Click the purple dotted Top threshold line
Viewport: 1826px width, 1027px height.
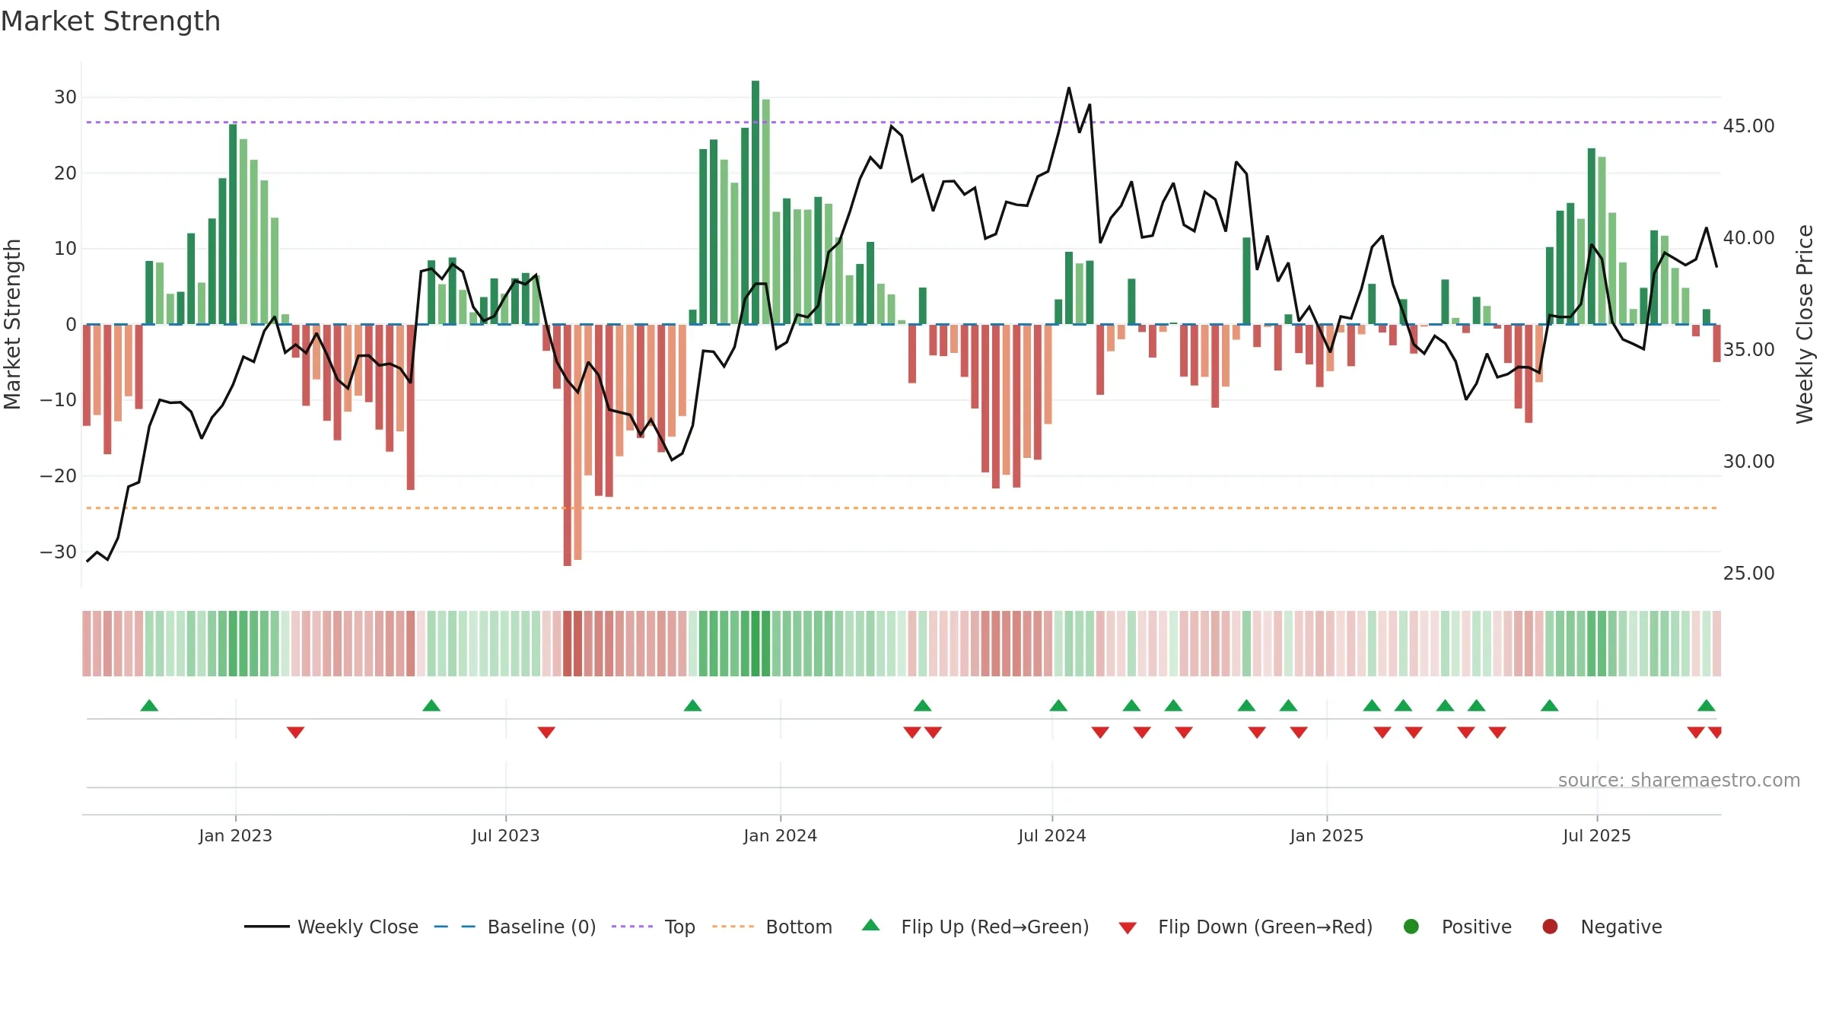(902, 122)
